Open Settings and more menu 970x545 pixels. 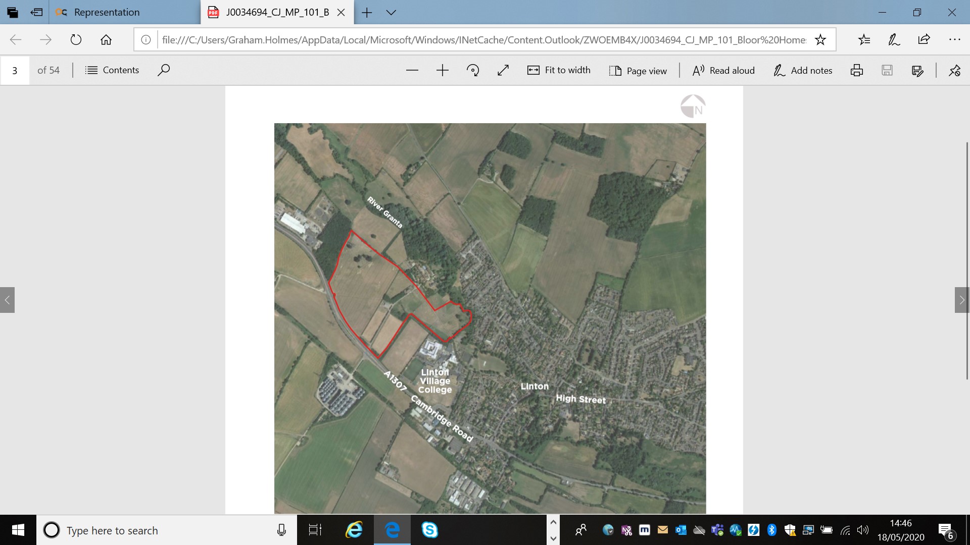(954, 40)
